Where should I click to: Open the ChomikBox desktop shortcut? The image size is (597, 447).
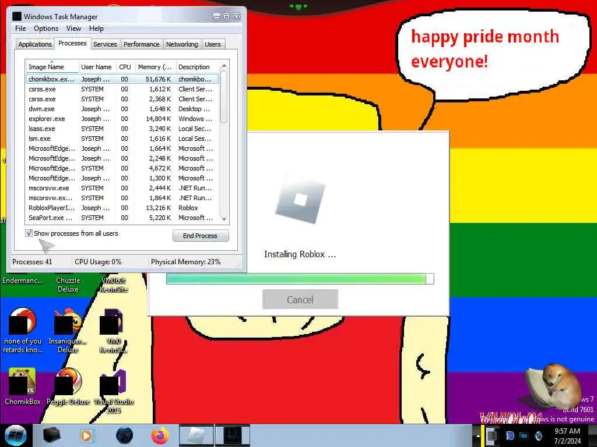tap(23, 386)
